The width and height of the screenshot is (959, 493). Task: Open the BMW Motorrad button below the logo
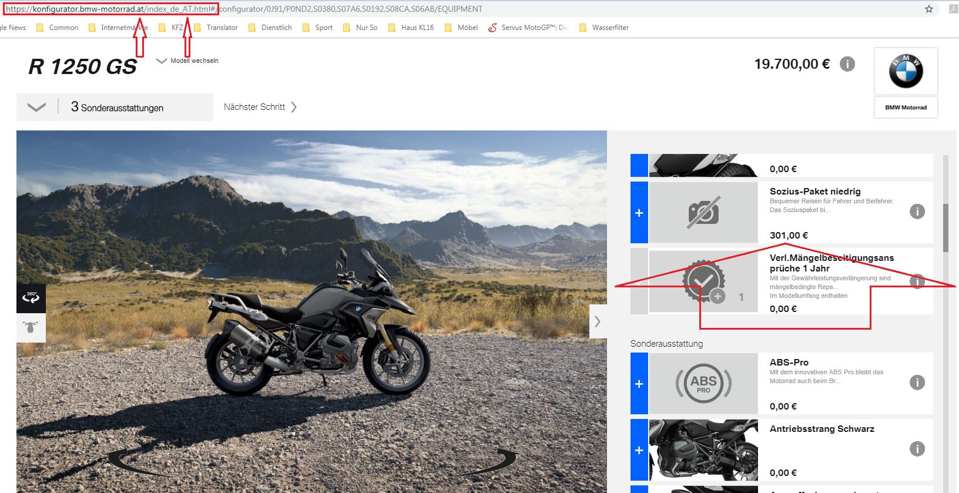(906, 108)
